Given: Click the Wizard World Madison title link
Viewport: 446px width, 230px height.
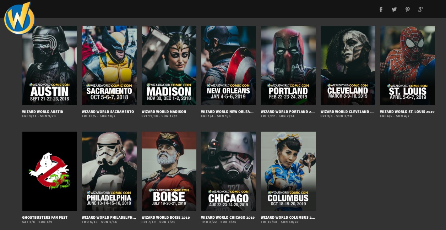Looking at the screenshot, I should (164, 112).
